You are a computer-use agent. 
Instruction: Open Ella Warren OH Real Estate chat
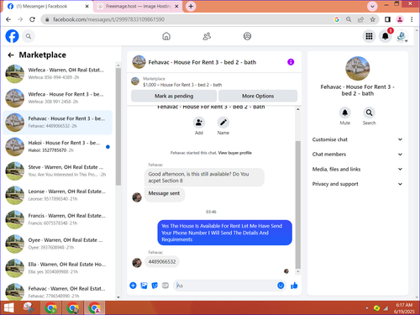[x=58, y=268]
